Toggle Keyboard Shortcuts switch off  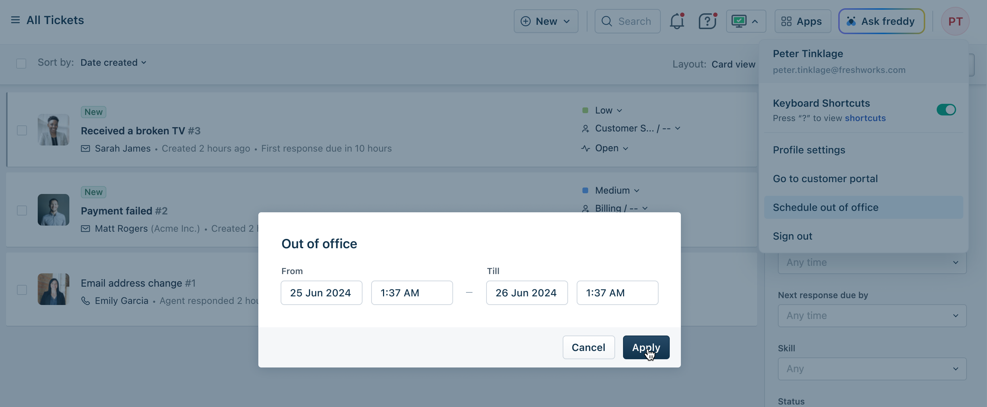946,110
